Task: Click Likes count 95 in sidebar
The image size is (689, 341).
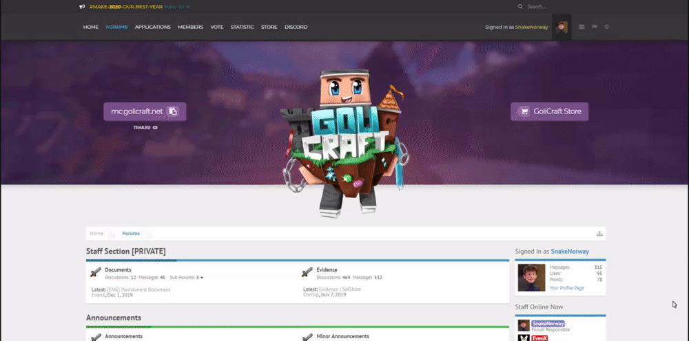Action: (x=599, y=274)
